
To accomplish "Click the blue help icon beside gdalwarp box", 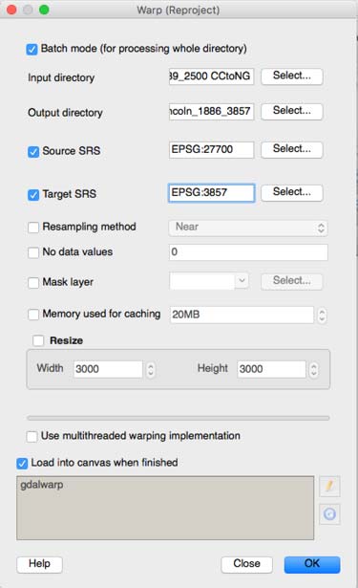I will pyautogui.click(x=329, y=513).
